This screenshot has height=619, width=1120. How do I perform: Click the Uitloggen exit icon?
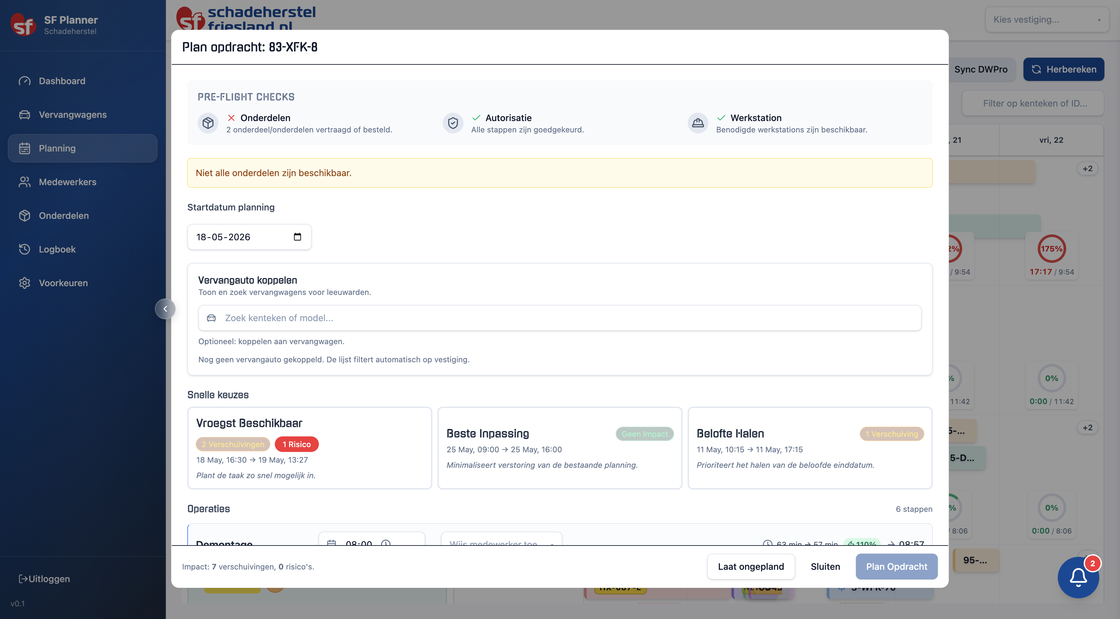click(23, 579)
